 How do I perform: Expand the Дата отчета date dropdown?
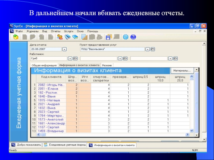64,49
